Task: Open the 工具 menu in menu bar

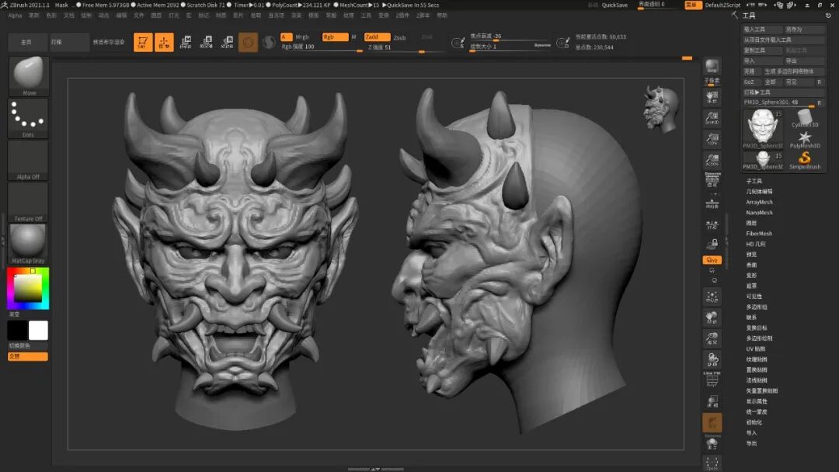Action: [x=366, y=16]
